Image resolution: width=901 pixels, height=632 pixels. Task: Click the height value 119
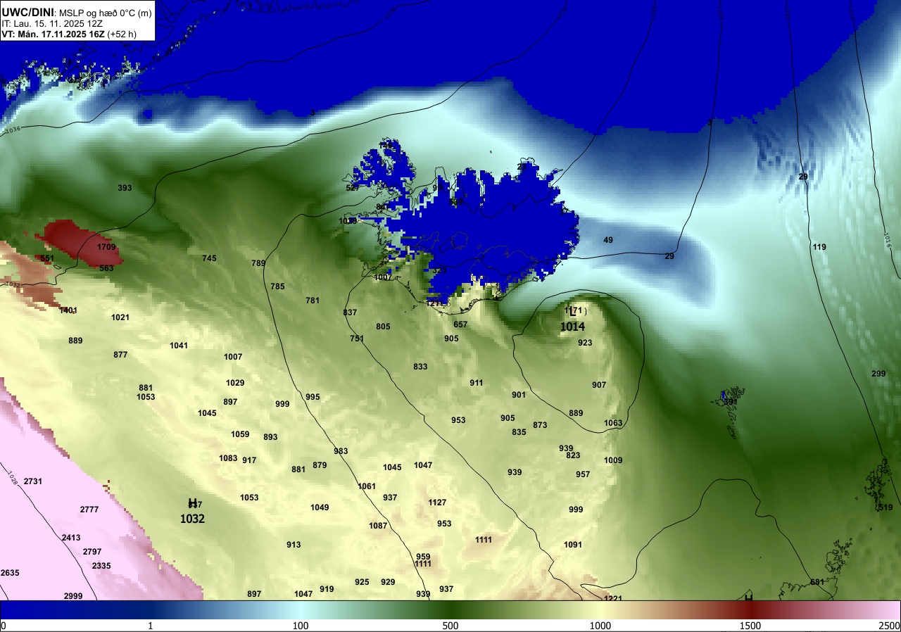(819, 247)
